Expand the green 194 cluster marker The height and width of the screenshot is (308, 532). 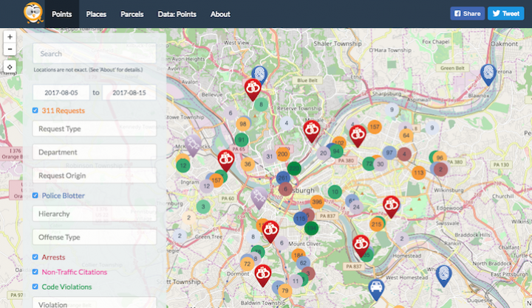[312, 228]
